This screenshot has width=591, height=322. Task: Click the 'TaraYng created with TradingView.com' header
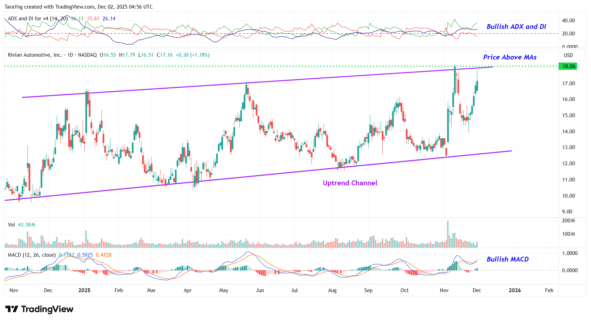(78, 7)
